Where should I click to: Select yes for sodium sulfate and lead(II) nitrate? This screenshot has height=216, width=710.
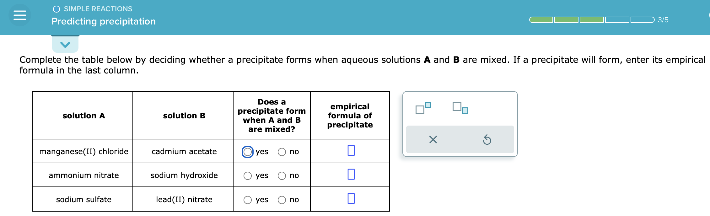coord(248,199)
